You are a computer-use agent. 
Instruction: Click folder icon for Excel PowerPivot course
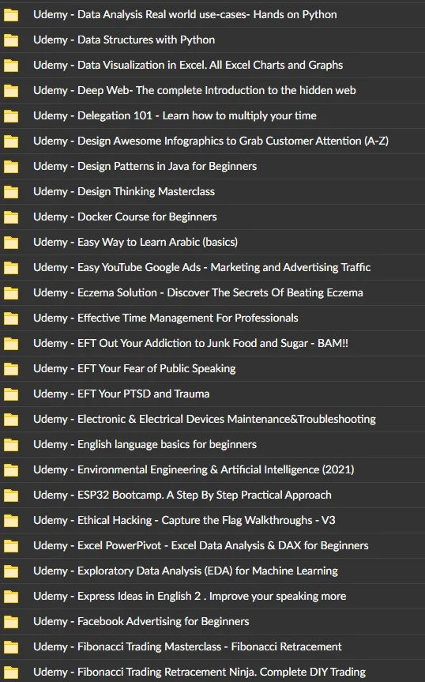tap(11, 546)
